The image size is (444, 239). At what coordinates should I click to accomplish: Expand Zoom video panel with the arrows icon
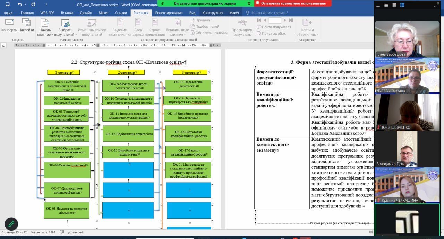tap(437, 5)
